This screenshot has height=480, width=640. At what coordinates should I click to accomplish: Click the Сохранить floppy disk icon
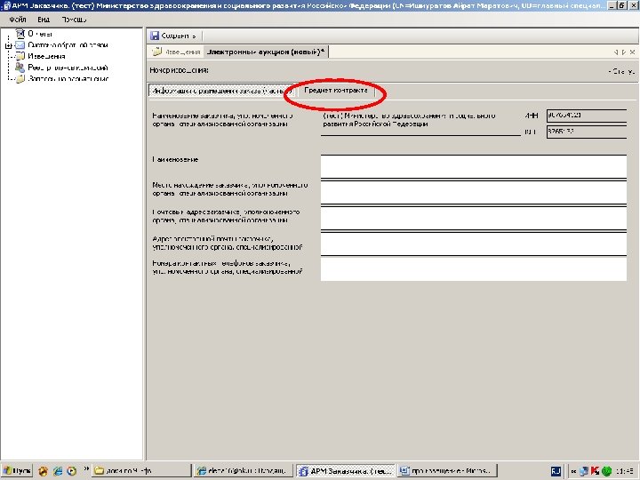[x=155, y=36]
